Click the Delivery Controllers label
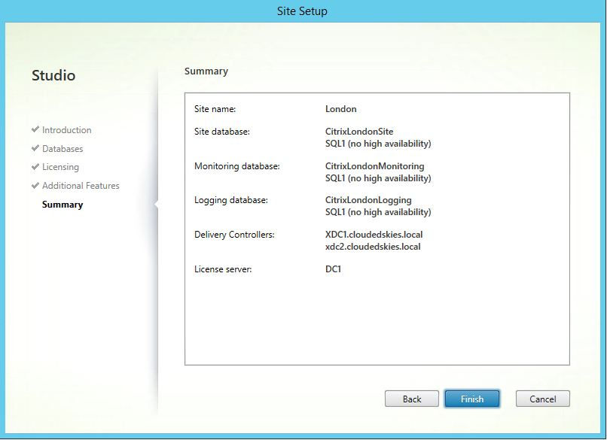This screenshot has width=607, height=440. click(234, 235)
